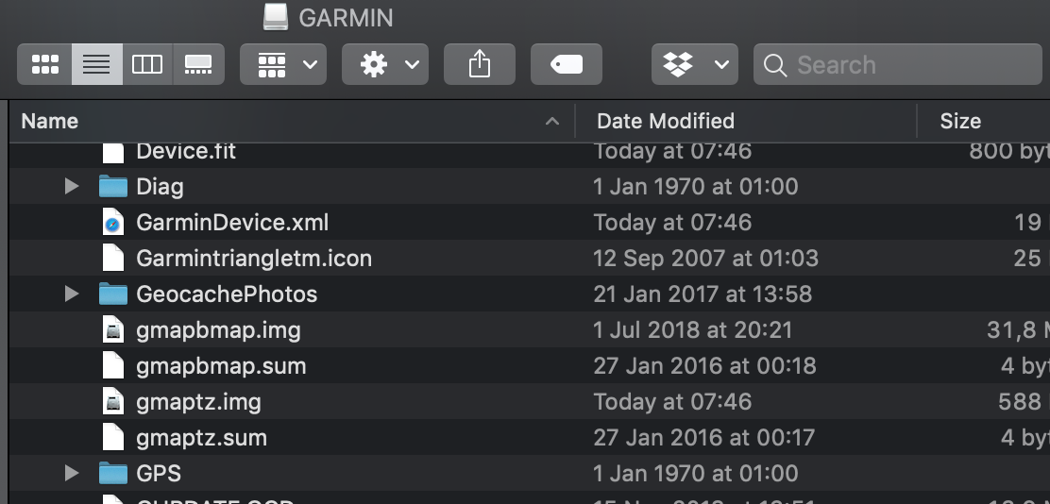Click the Diag folder name
This screenshot has height=504, width=1050.
[160, 187]
